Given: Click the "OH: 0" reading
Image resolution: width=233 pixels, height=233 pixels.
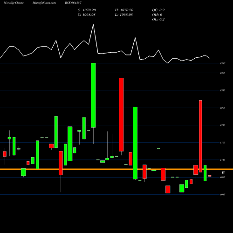Looking at the screenshot, I should 157,15.
